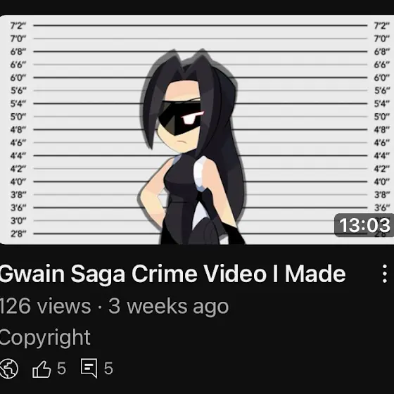The width and height of the screenshot is (394, 394).
Task: Click the 7'2" height label at thumbnail top-right
Action: [x=381, y=25]
